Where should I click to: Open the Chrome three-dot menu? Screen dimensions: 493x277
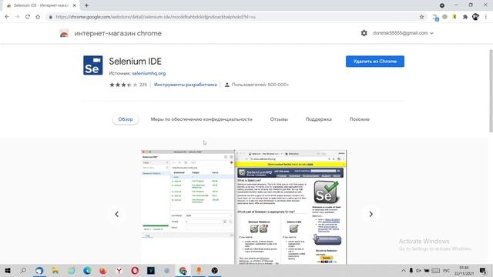point(486,17)
